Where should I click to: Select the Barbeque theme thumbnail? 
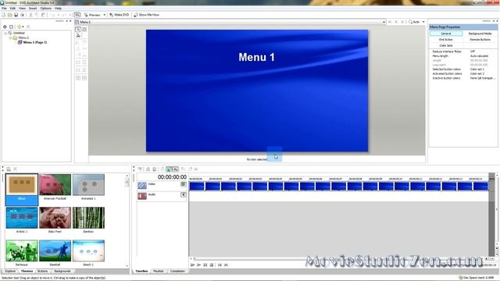point(22,251)
